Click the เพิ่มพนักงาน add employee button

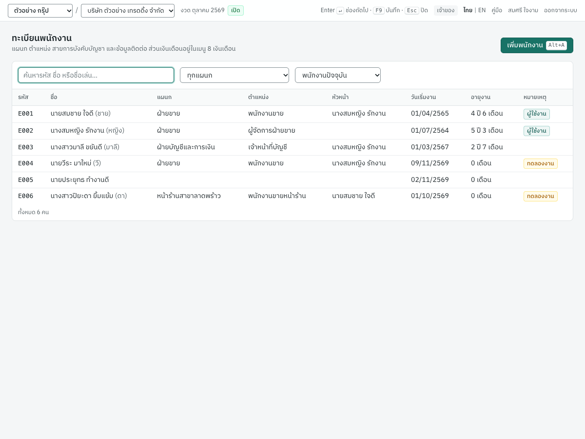click(537, 45)
